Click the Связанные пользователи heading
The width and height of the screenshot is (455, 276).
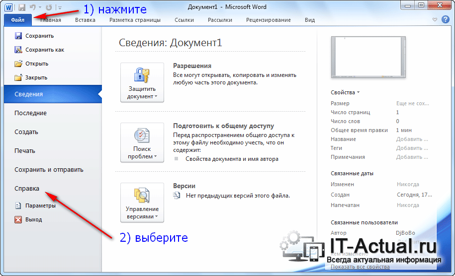point(364,222)
